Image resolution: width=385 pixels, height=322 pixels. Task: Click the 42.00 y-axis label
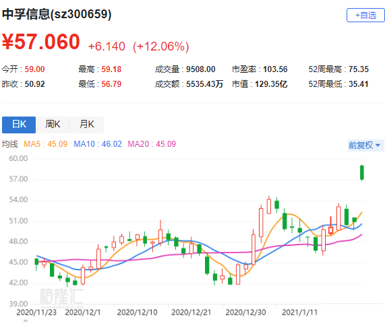point(18,283)
